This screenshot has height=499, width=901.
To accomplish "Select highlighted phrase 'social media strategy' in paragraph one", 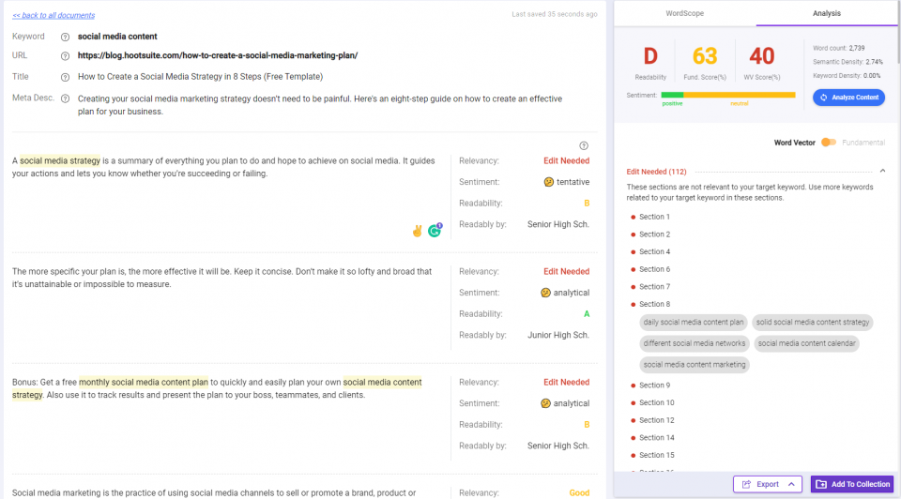I will point(60,160).
